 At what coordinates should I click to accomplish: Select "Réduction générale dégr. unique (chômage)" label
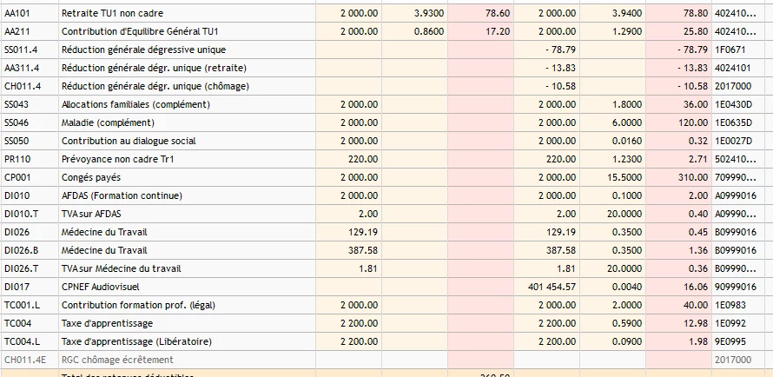pyautogui.click(x=155, y=86)
